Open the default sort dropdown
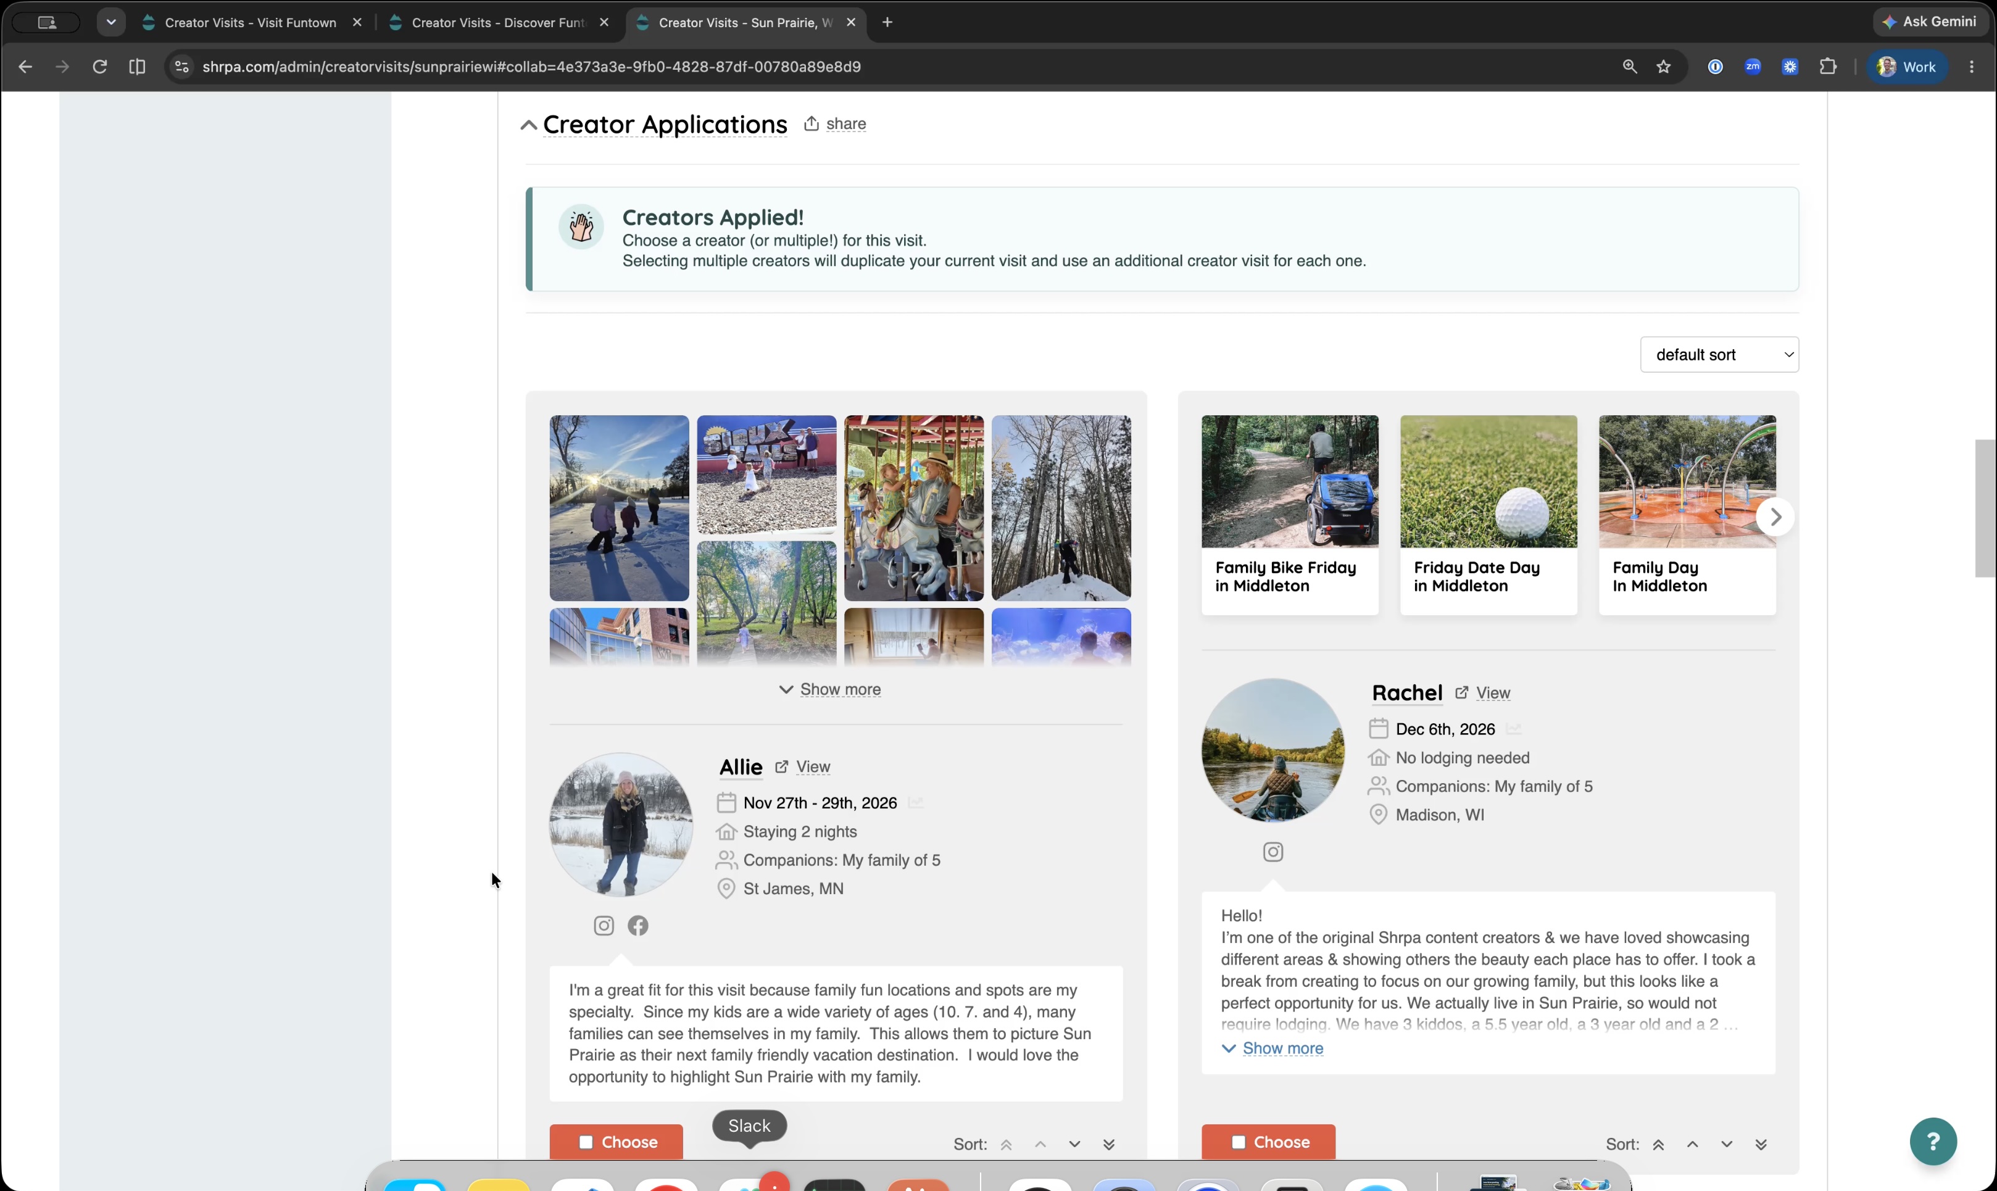The height and width of the screenshot is (1191, 1997). pos(1719,355)
